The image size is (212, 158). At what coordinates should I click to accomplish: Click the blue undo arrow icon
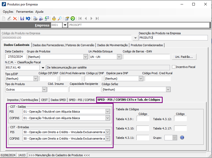click(28, 18)
